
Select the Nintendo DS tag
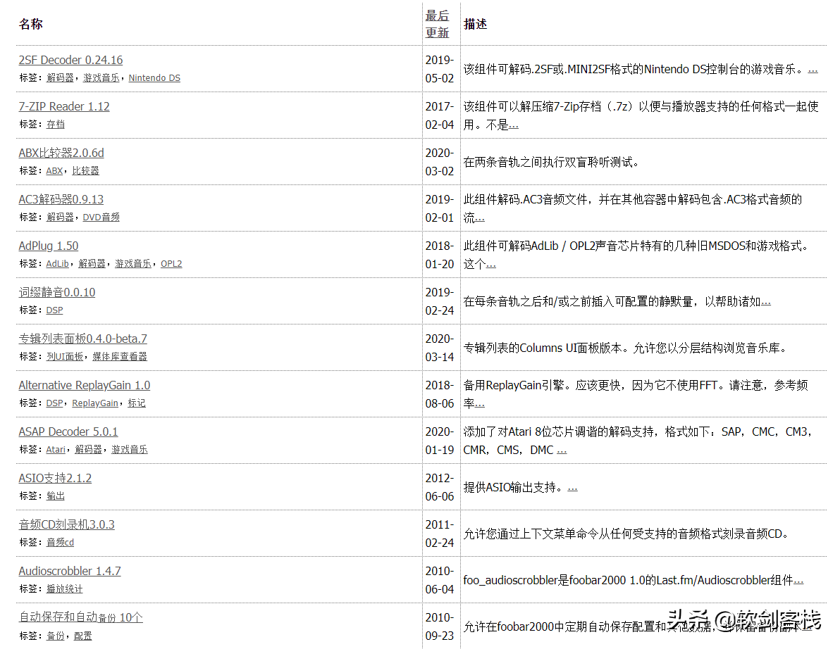pyautogui.click(x=154, y=78)
